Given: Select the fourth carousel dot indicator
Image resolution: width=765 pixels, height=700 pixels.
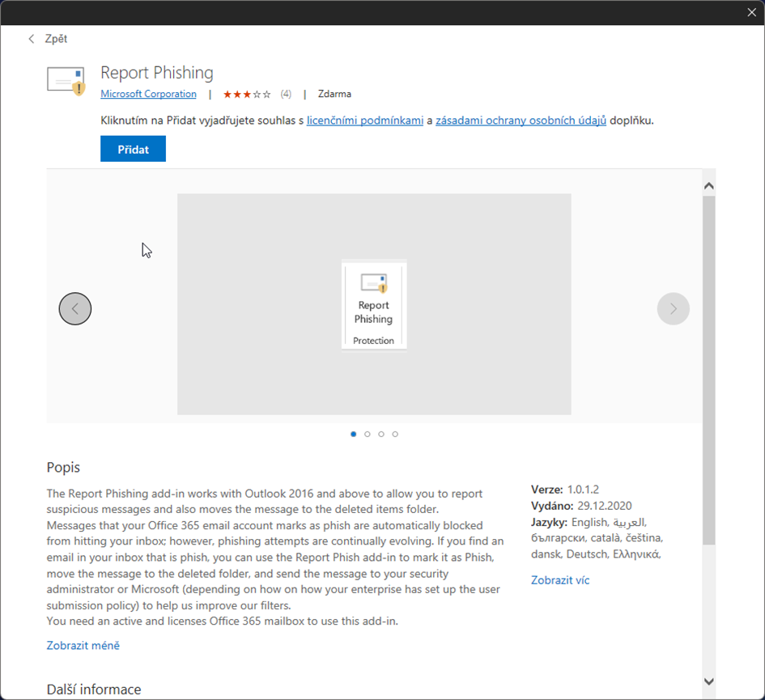Looking at the screenshot, I should [x=395, y=435].
